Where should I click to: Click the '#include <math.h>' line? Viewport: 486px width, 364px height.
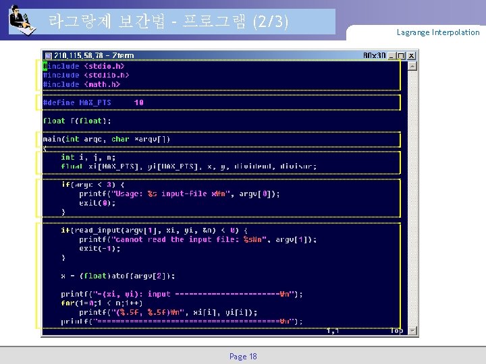[82, 84]
